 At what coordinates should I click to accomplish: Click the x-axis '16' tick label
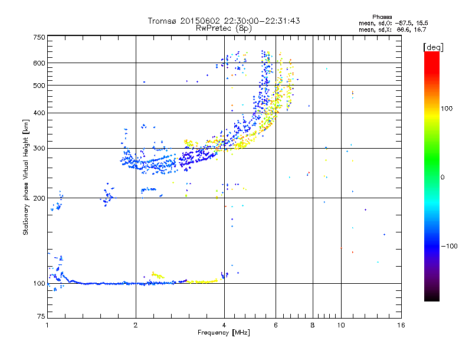coord(401,325)
